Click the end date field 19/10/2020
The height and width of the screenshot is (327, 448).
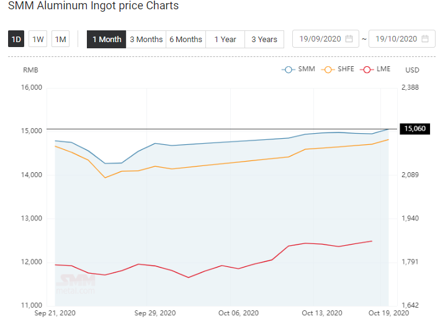[402, 39]
